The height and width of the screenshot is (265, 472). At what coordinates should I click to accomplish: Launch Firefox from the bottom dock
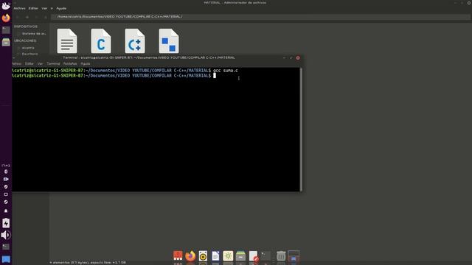[x=190, y=255]
